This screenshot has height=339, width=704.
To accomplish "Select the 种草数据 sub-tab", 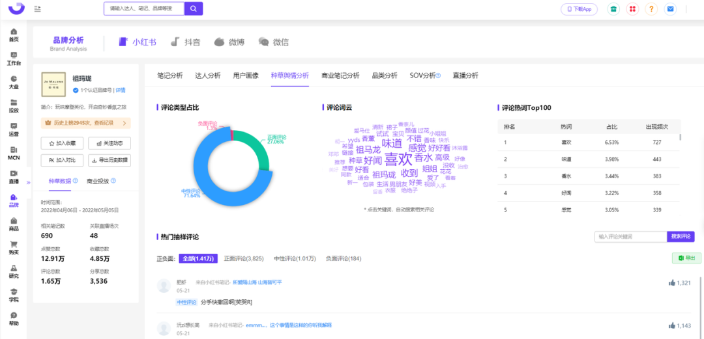I will point(60,181).
